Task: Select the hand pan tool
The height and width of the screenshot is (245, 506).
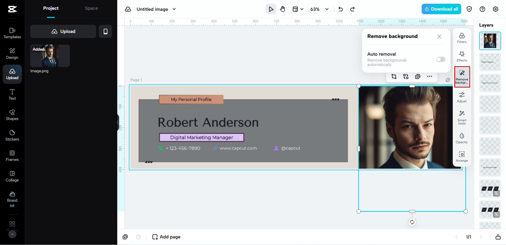Action: pos(283,9)
